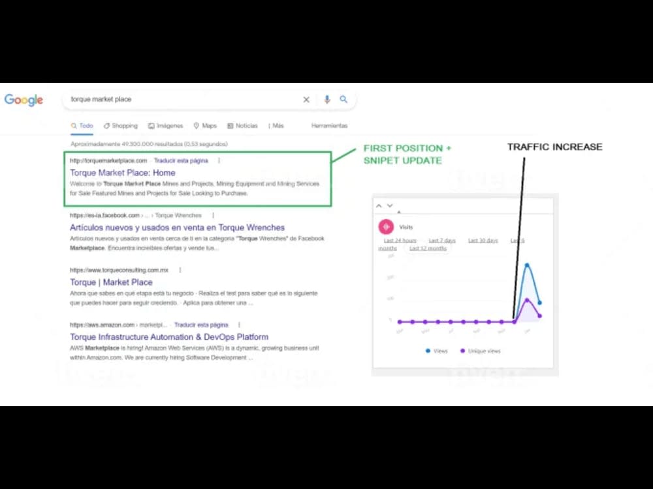This screenshot has width=653, height=489.
Task: Click the pink Visits icon
Action: tap(386, 227)
